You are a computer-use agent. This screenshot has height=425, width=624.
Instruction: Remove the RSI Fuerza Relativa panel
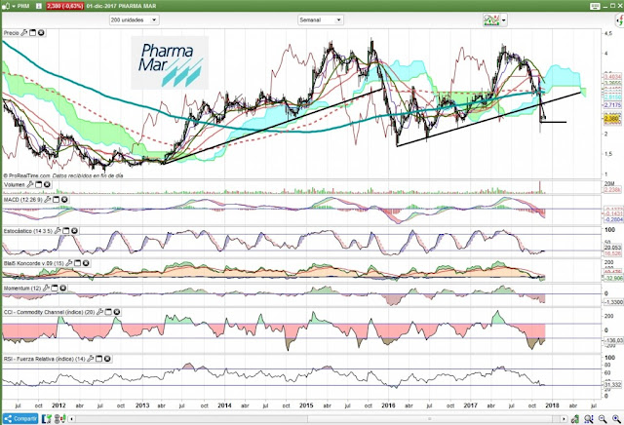point(107,359)
